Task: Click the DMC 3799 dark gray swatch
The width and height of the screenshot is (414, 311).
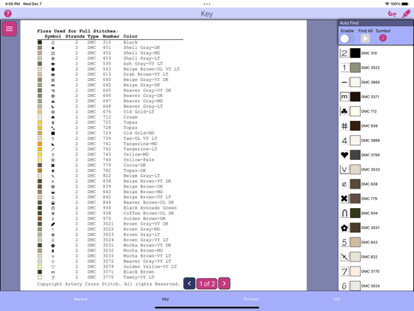Action: click(x=355, y=155)
